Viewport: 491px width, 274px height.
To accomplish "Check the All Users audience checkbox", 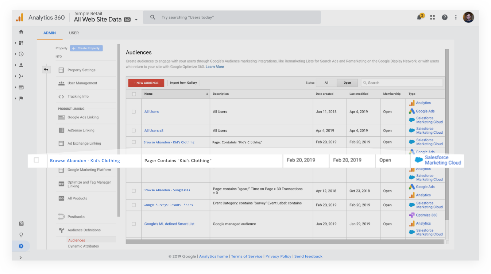I will (x=134, y=112).
